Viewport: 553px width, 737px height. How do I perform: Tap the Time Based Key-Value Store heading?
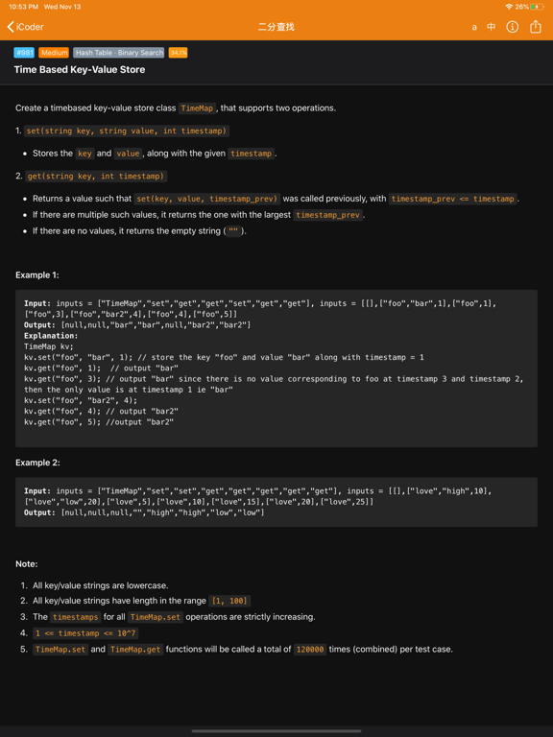tap(80, 69)
